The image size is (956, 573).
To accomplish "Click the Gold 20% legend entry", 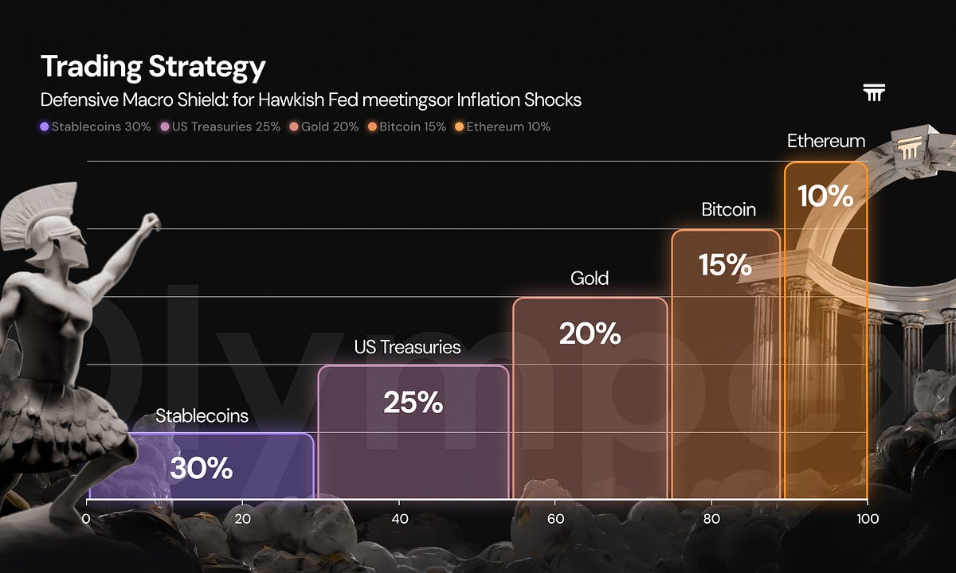I will click(324, 127).
